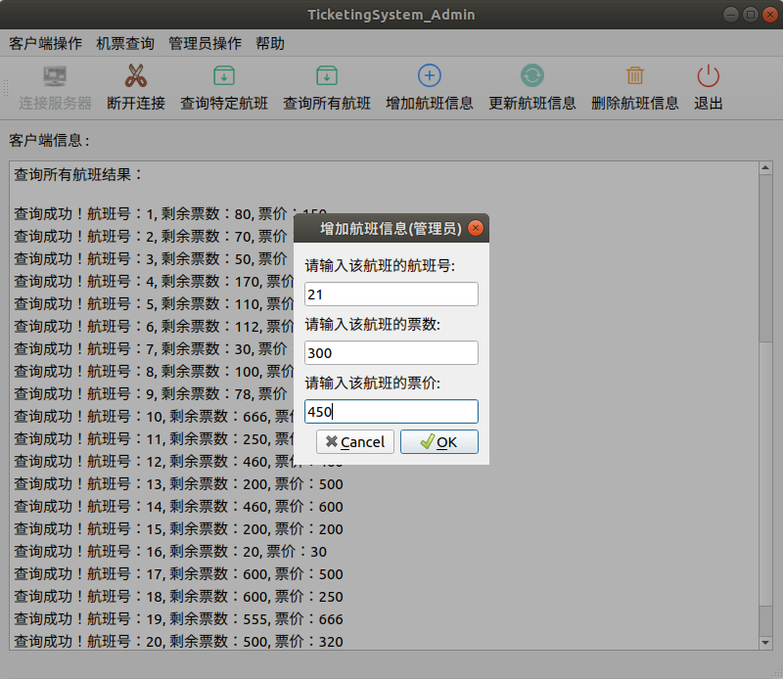Open the 管理员操作 menu
The height and width of the screenshot is (679, 783).
[205, 43]
